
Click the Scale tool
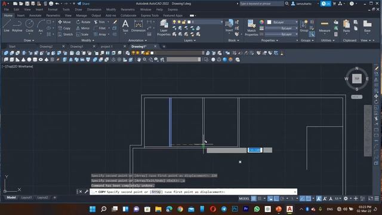click(x=82, y=35)
